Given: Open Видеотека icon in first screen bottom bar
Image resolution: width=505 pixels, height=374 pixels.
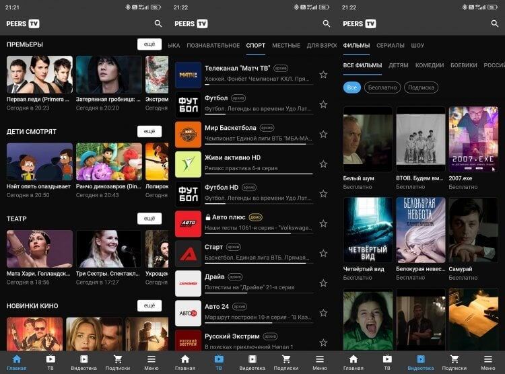Looking at the screenshot, I should pos(84,359).
